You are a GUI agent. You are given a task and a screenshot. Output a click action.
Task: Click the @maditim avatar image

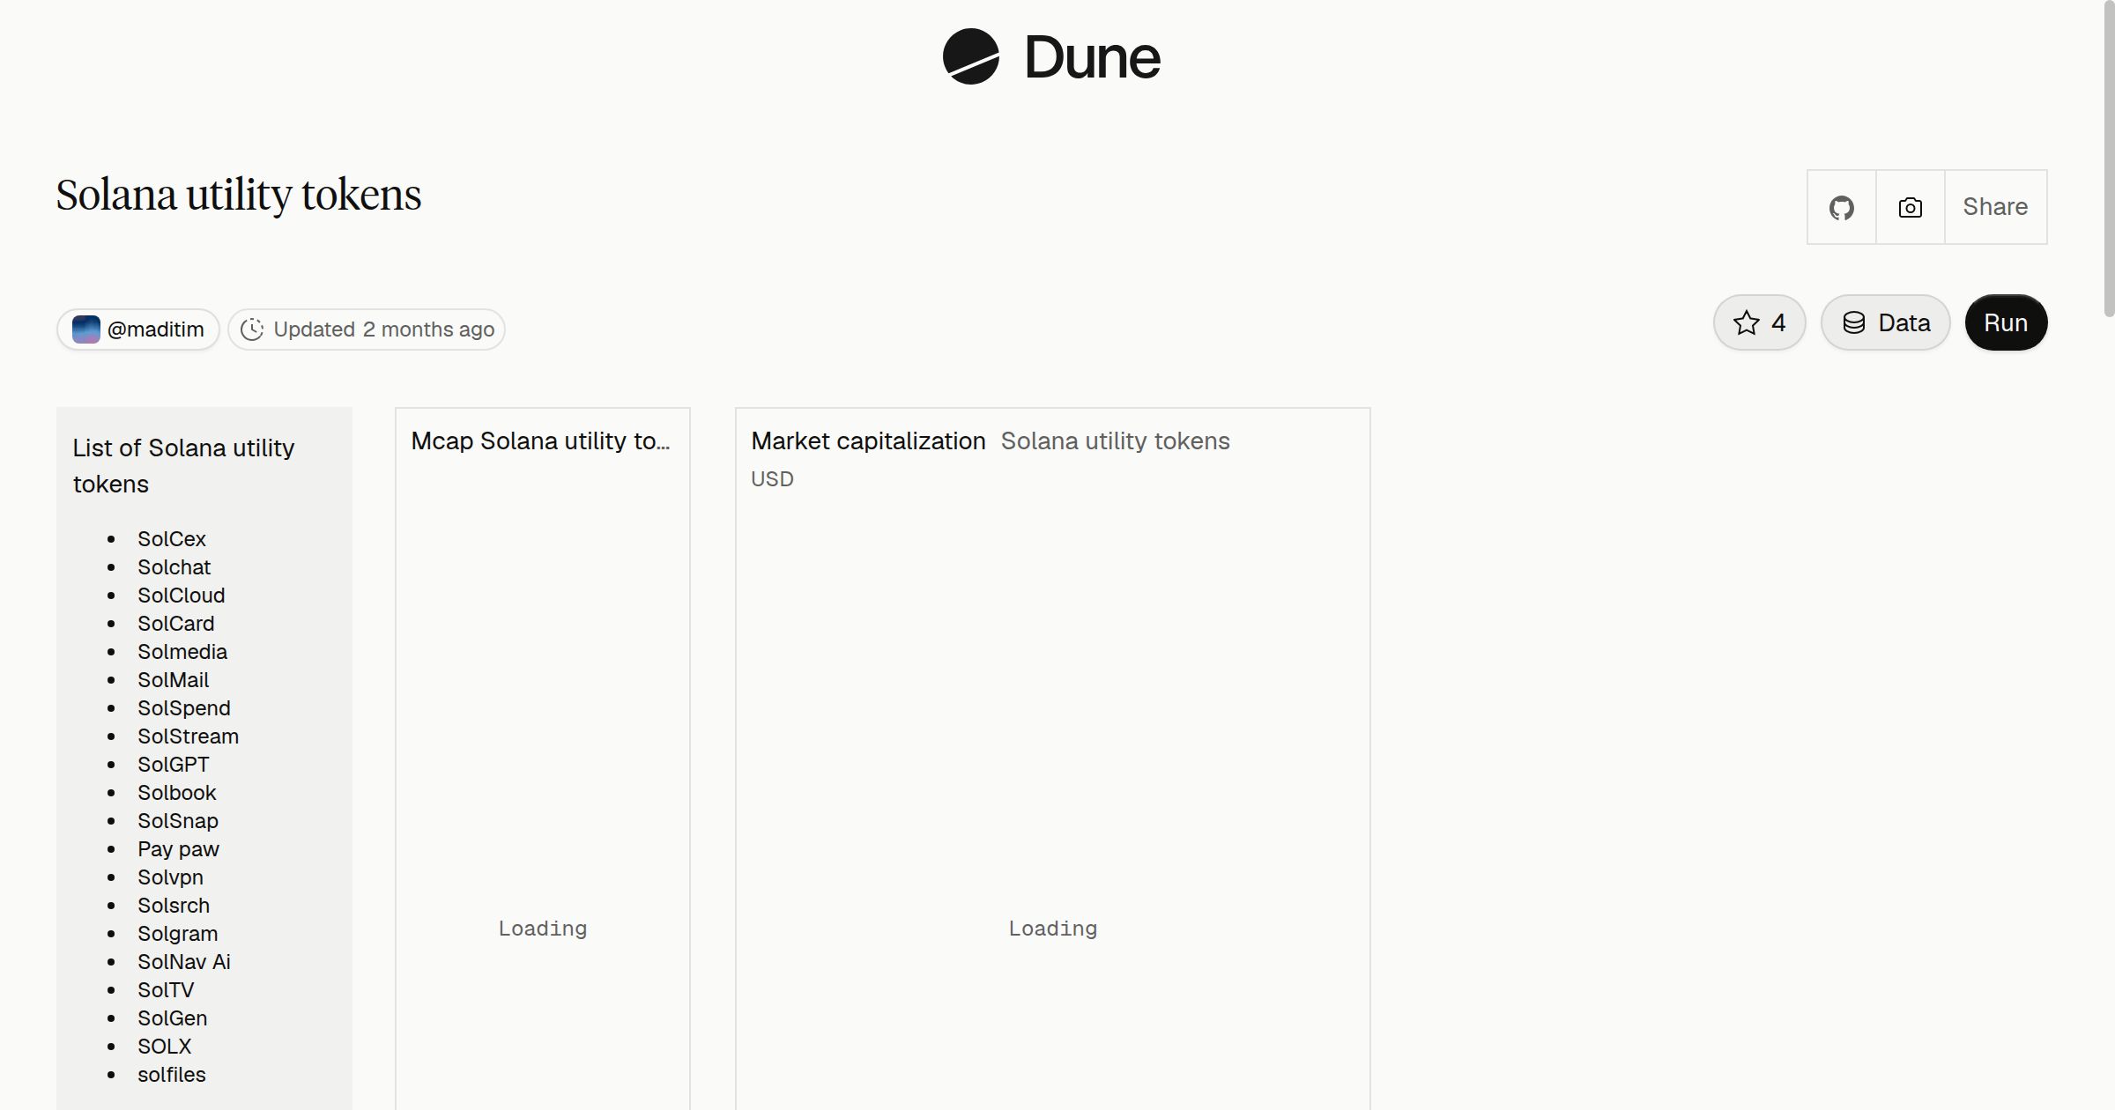tap(85, 329)
